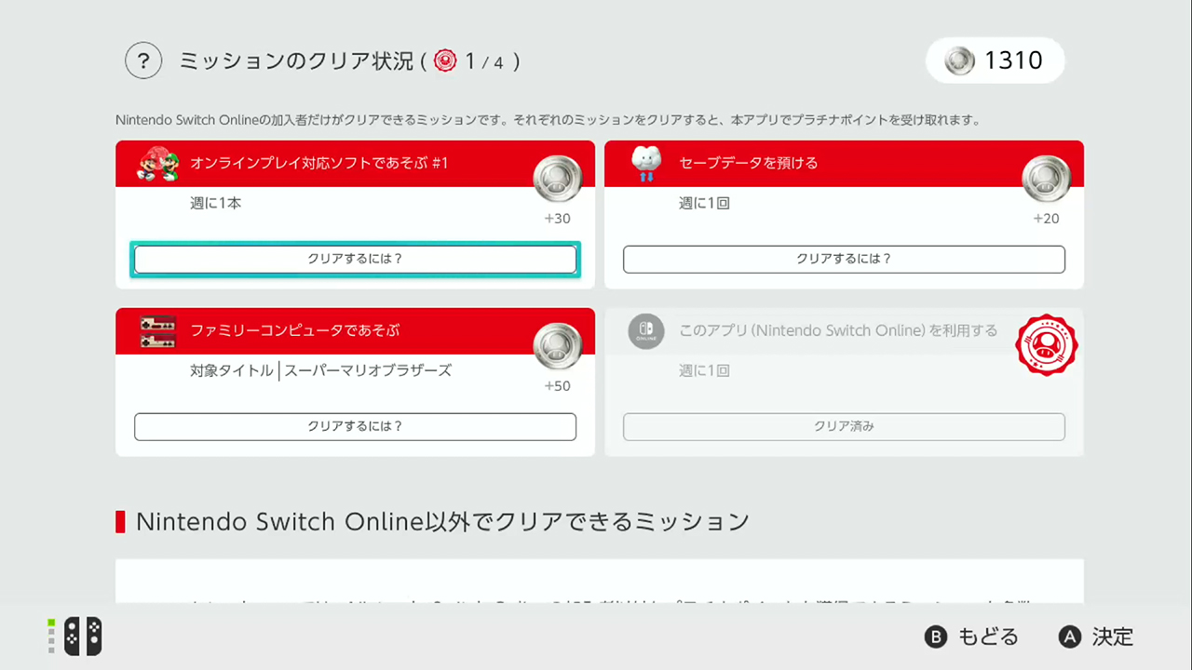Click the +50 reward text
The image size is (1192, 670).
[557, 386]
